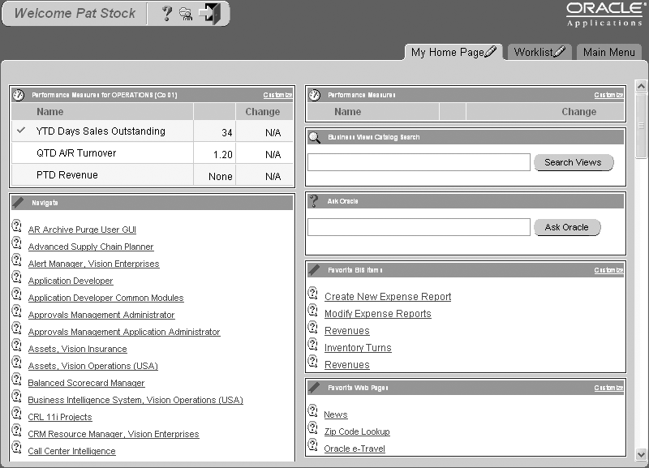
Task: Click icon beside Call Center Intelligence
Action: coord(16,447)
